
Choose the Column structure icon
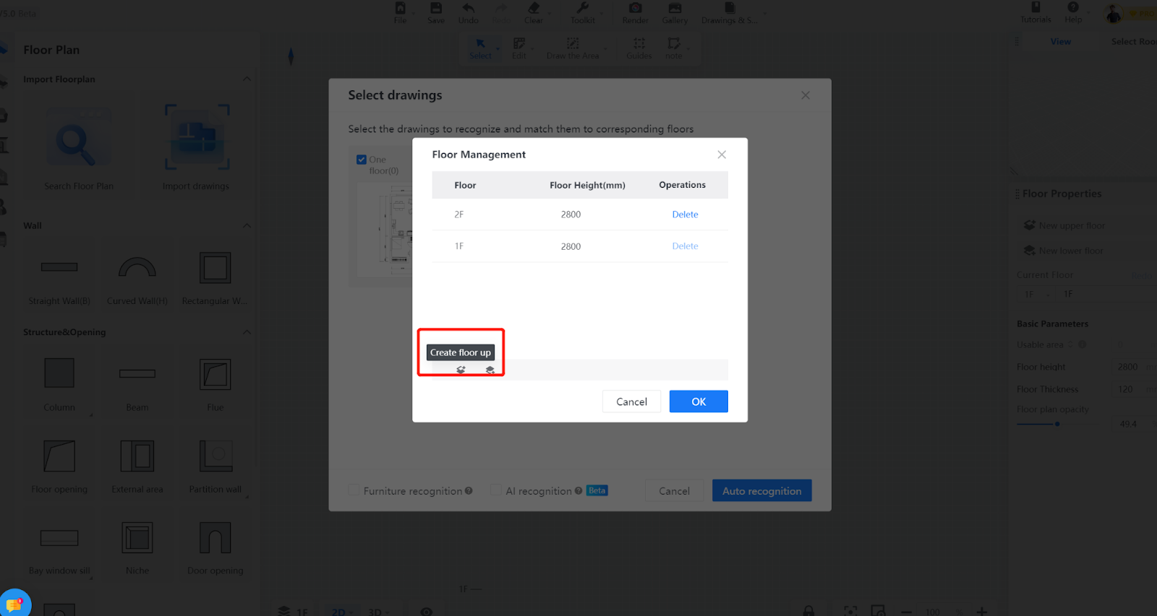click(59, 373)
